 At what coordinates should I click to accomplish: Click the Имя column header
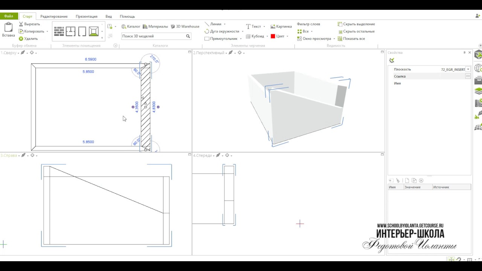point(395,187)
